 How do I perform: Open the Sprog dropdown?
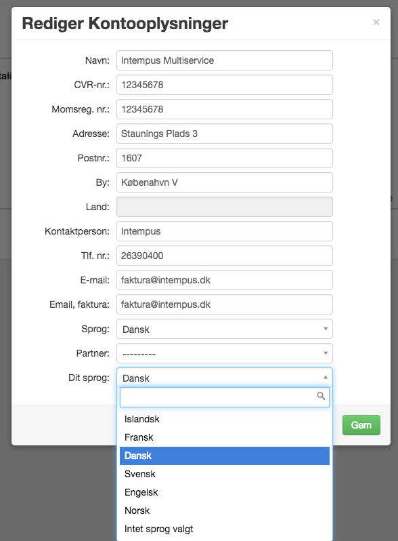point(225,329)
